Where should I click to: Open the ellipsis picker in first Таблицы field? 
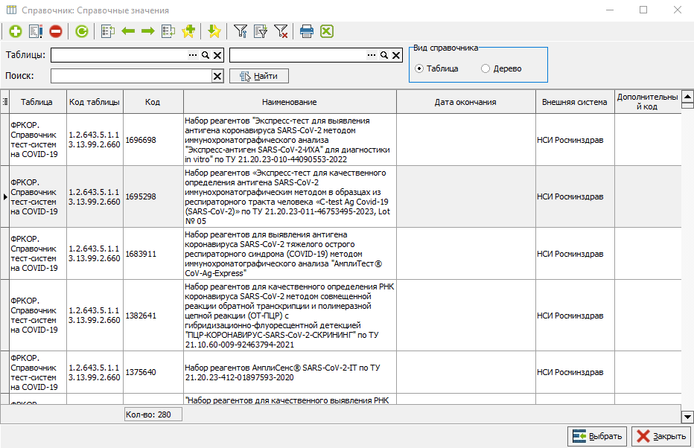pos(193,55)
